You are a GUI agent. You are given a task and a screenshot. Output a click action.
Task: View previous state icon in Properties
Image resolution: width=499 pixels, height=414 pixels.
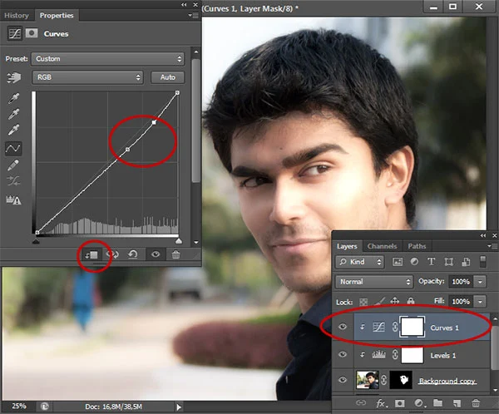point(112,254)
